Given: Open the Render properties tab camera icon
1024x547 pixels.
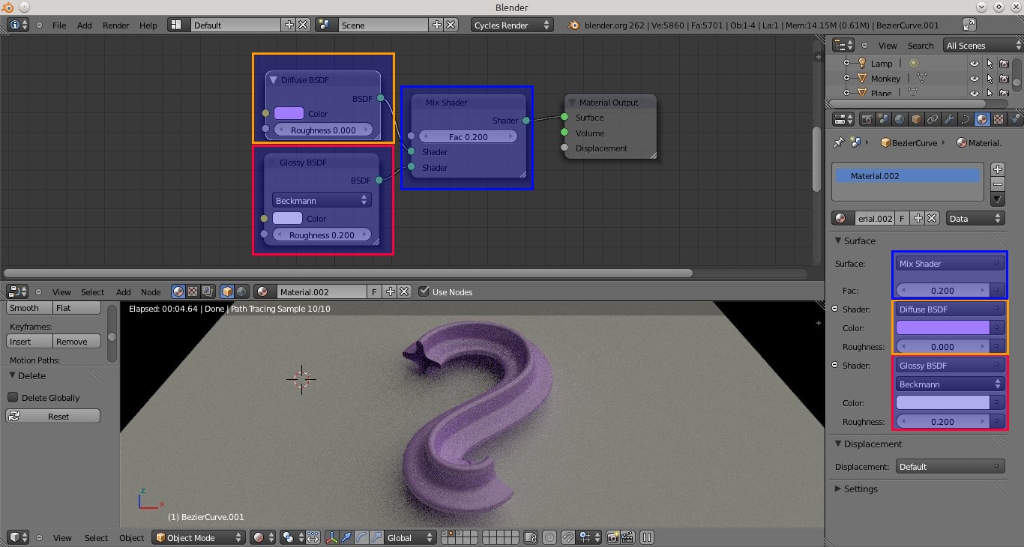Looking at the screenshot, I should 867,119.
